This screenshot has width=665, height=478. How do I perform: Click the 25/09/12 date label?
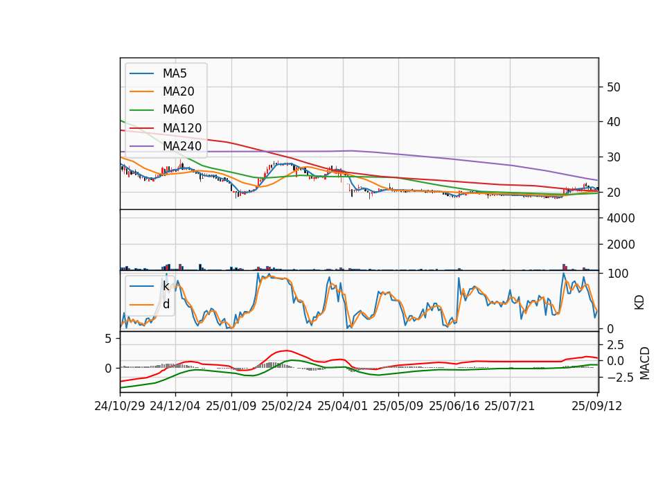point(597,407)
